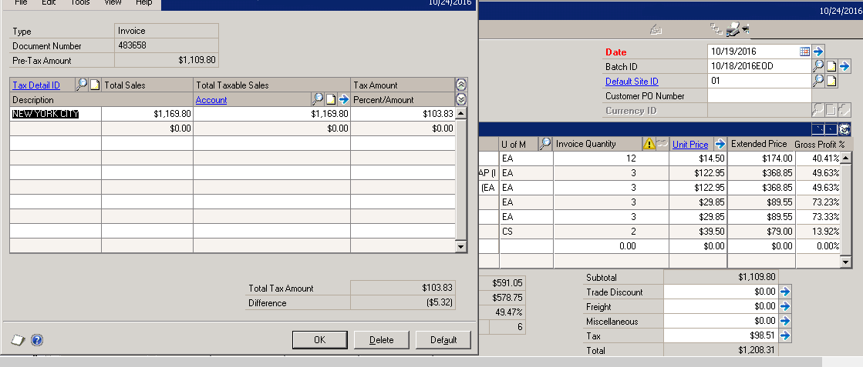
Task: Click the note icon at bottom-left of tax window
Action: point(19,340)
